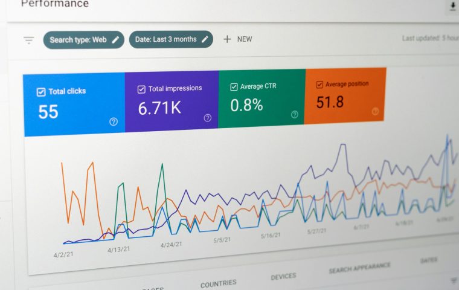Toggle the Average CTR checkbox

[x=234, y=87]
